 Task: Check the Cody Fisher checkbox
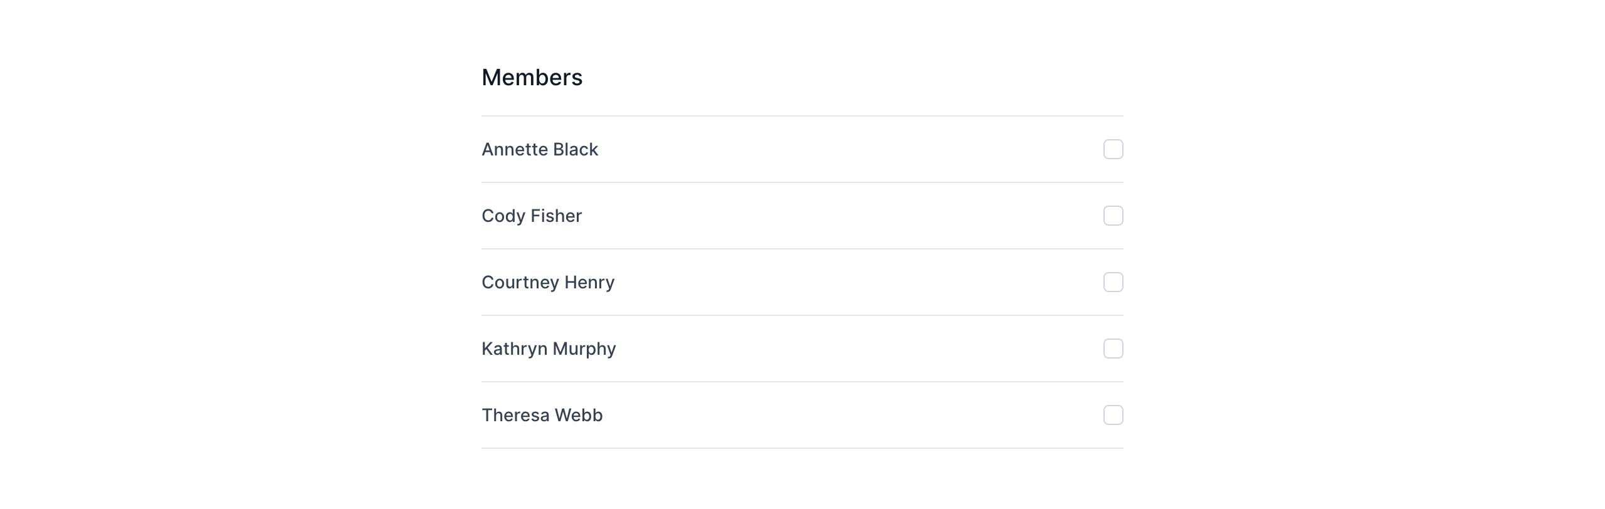(1113, 216)
